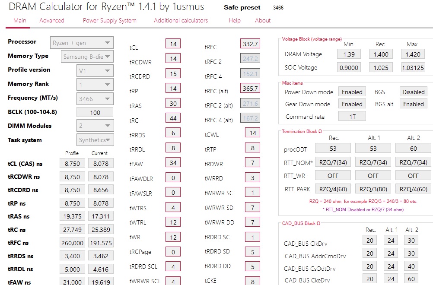Select the CAD_BUS AddrCmdDrv Alt. 1 value 24
The image size is (433, 285).
tap(391, 253)
